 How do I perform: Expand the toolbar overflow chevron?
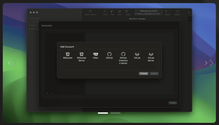pos(189,12)
